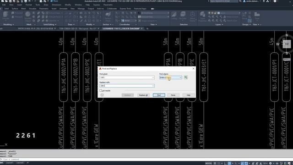Open Replace with history dropdown arrow
The width and height of the screenshot is (293, 165).
[x=153, y=86]
